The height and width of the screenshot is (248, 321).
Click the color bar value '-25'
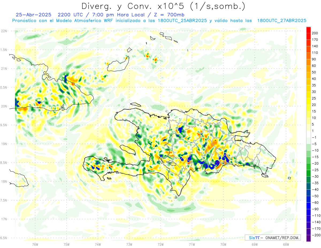point(315,170)
